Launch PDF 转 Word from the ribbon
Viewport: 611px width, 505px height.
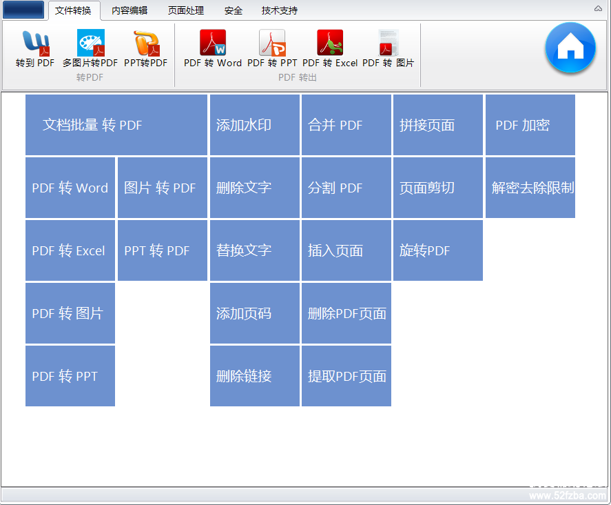pyautogui.click(x=213, y=48)
